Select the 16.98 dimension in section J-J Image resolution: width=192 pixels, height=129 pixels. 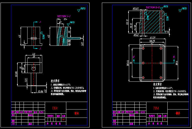[69, 43]
